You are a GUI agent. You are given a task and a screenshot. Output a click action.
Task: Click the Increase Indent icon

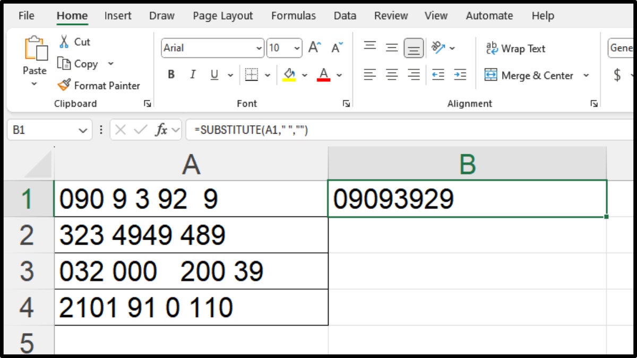tap(460, 75)
